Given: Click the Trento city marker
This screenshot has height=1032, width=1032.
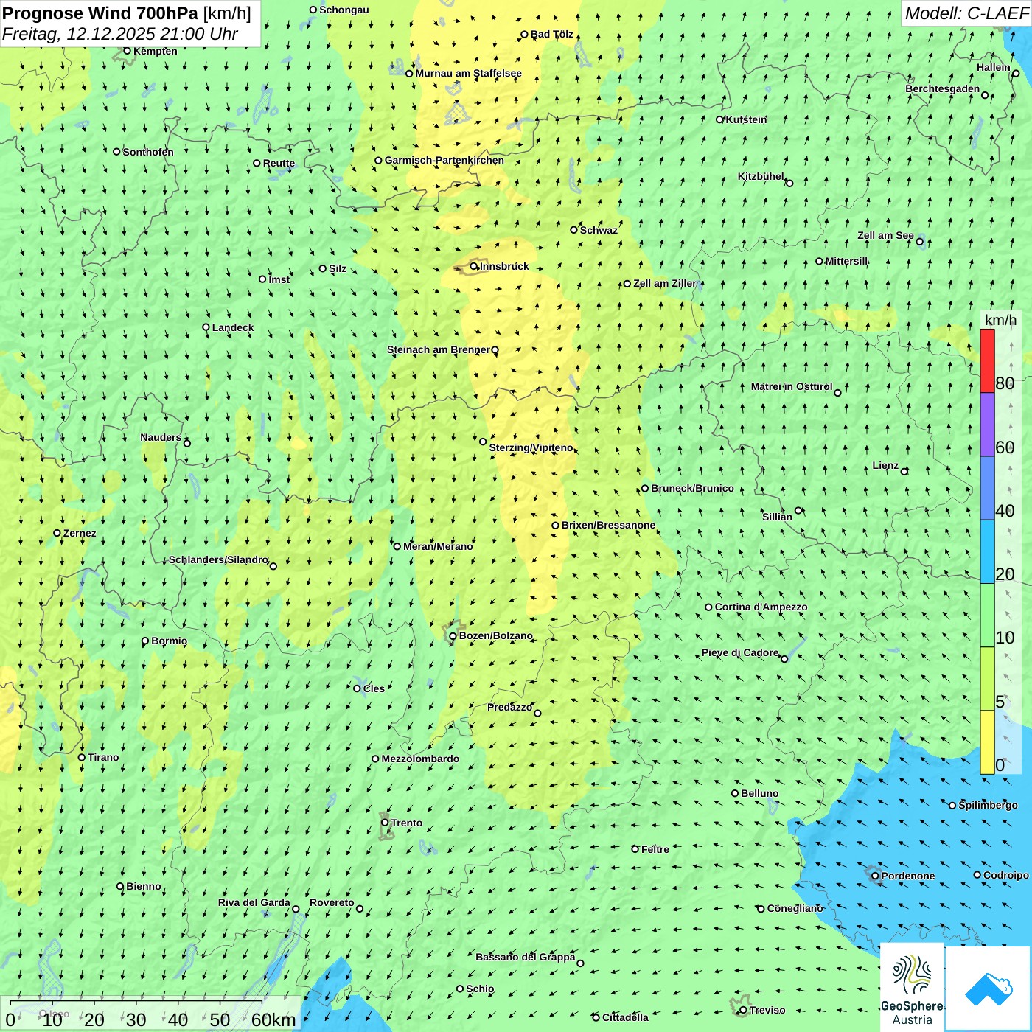Looking at the screenshot, I should [385, 823].
